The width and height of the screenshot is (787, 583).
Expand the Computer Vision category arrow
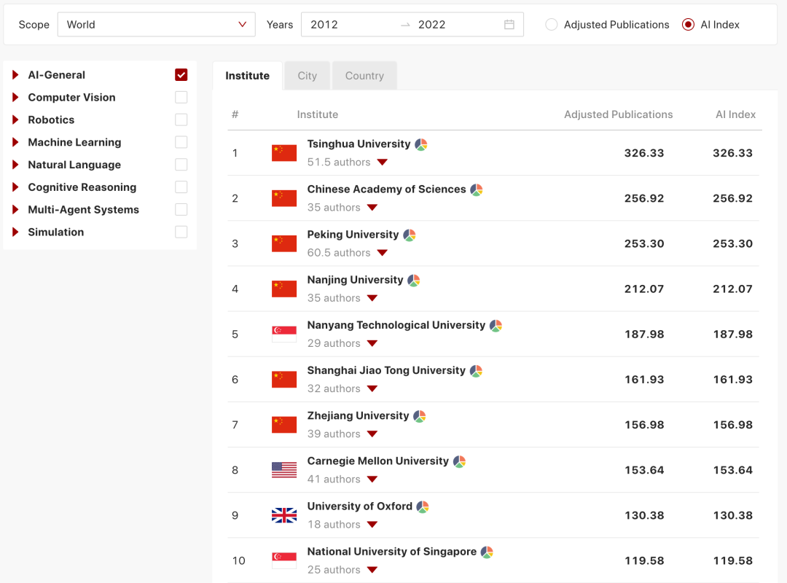(15, 98)
